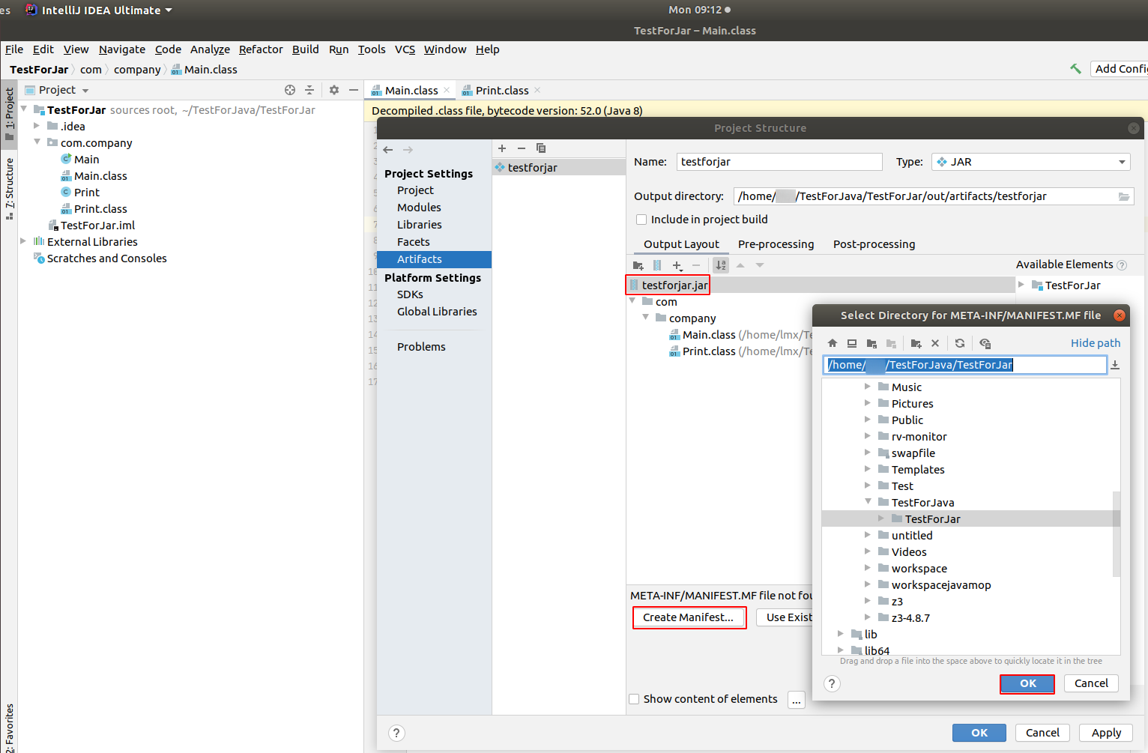This screenshot has width=1148, height=753.
Task: Go to home directory in directory chooser
Action: [833, 343]
